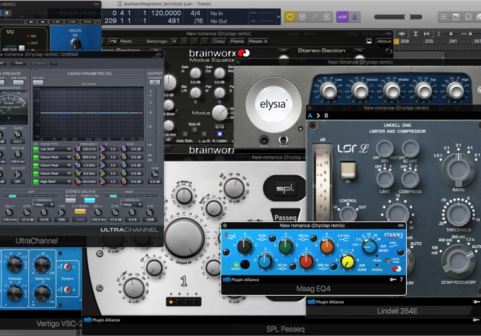Click the Plugin Alliance logo in Lindell 254E
This screenshot has width=481, height=336.
pyautogui.click(x=326, y=302)
